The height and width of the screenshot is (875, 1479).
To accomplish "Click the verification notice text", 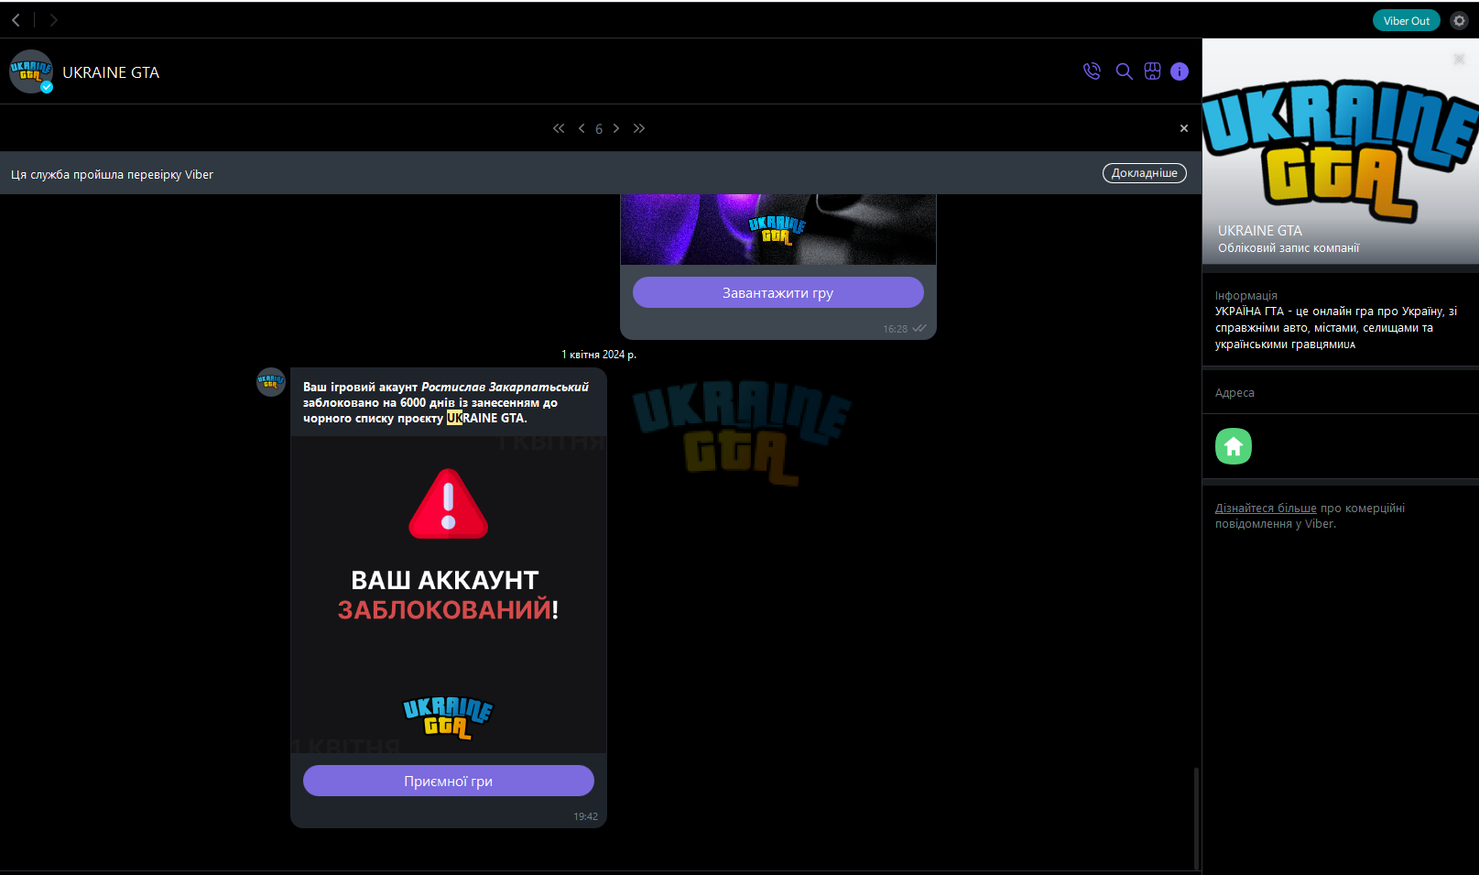I will [112, 174].
